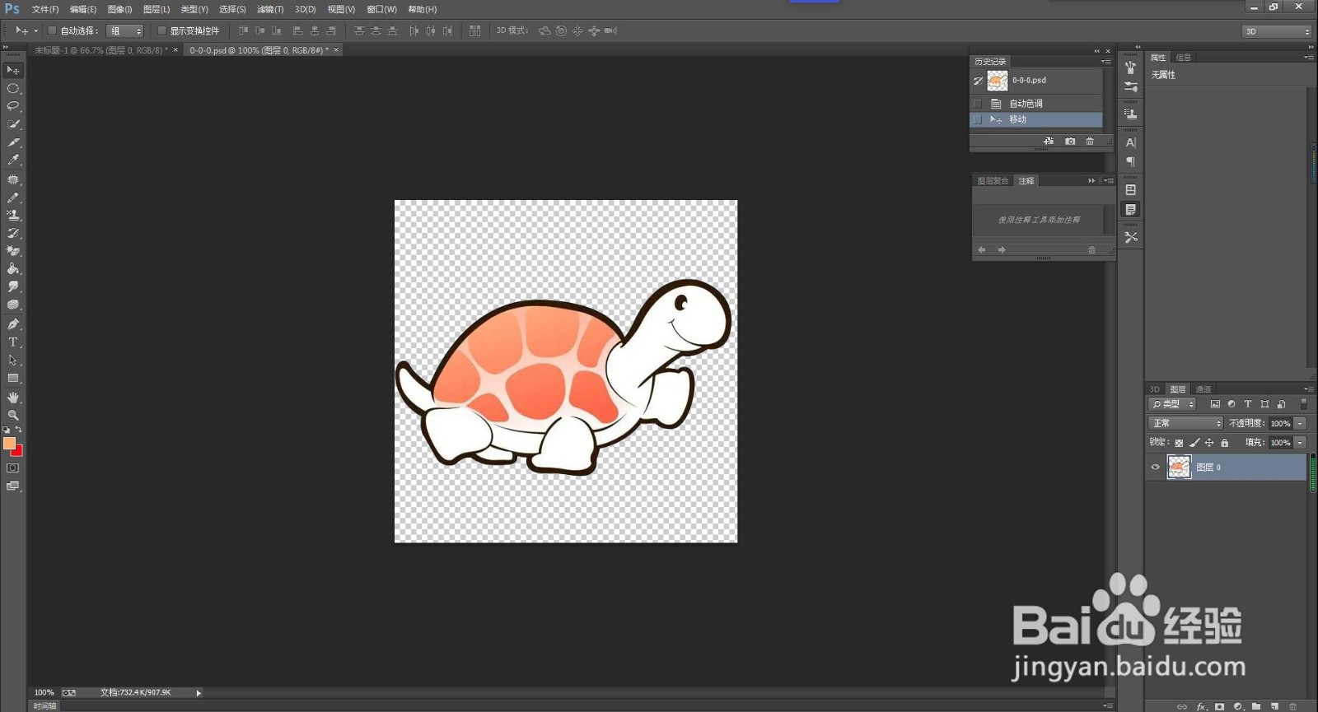
Task: Open the opacity (不透明度) slider arrow
Action: point(1300,423)
